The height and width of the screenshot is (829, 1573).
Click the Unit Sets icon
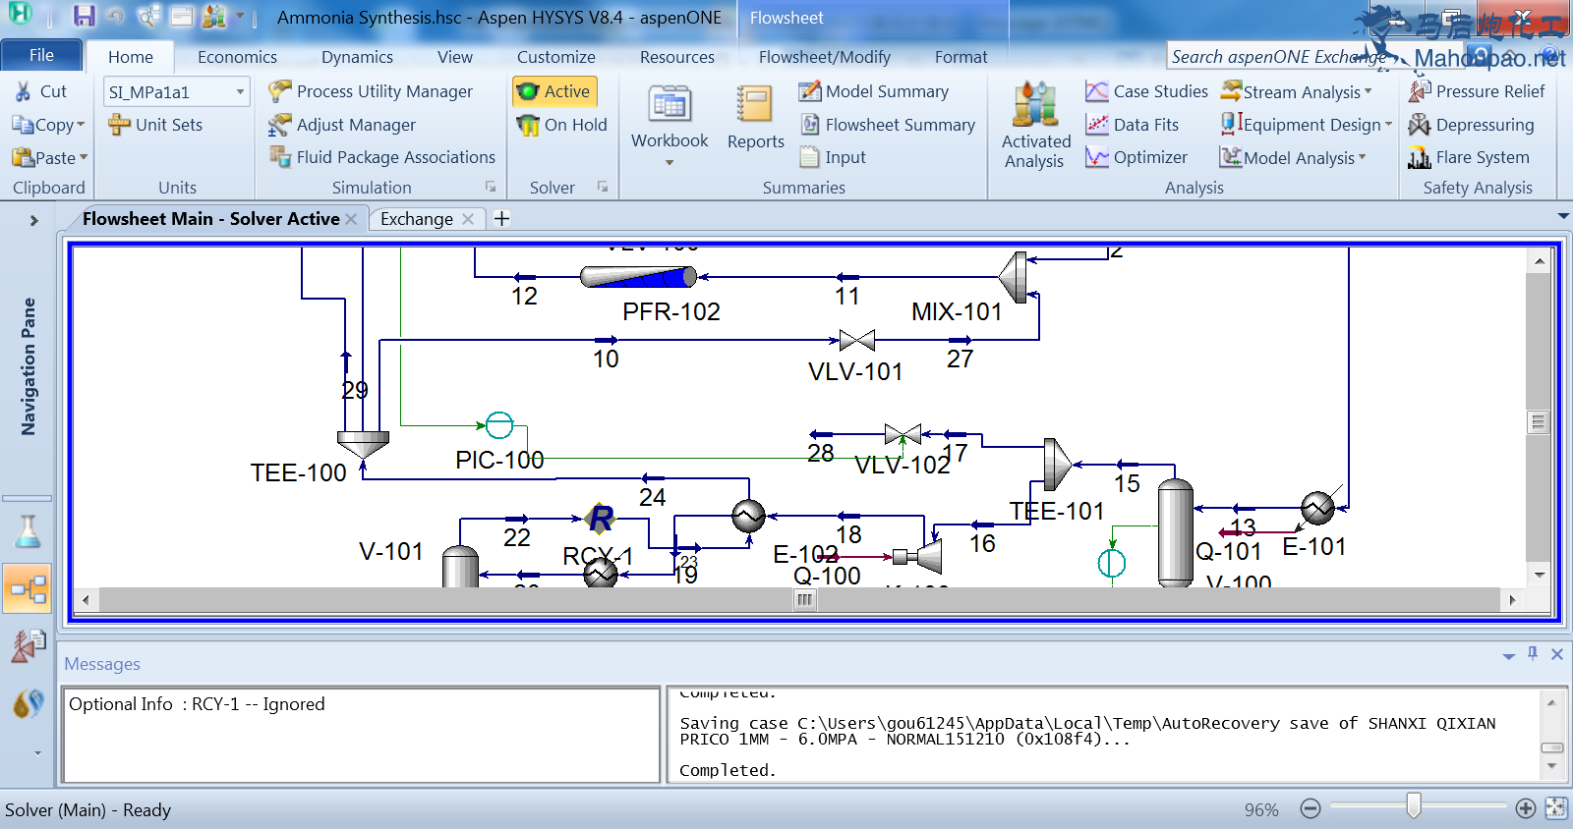click(x=119, y=125)
